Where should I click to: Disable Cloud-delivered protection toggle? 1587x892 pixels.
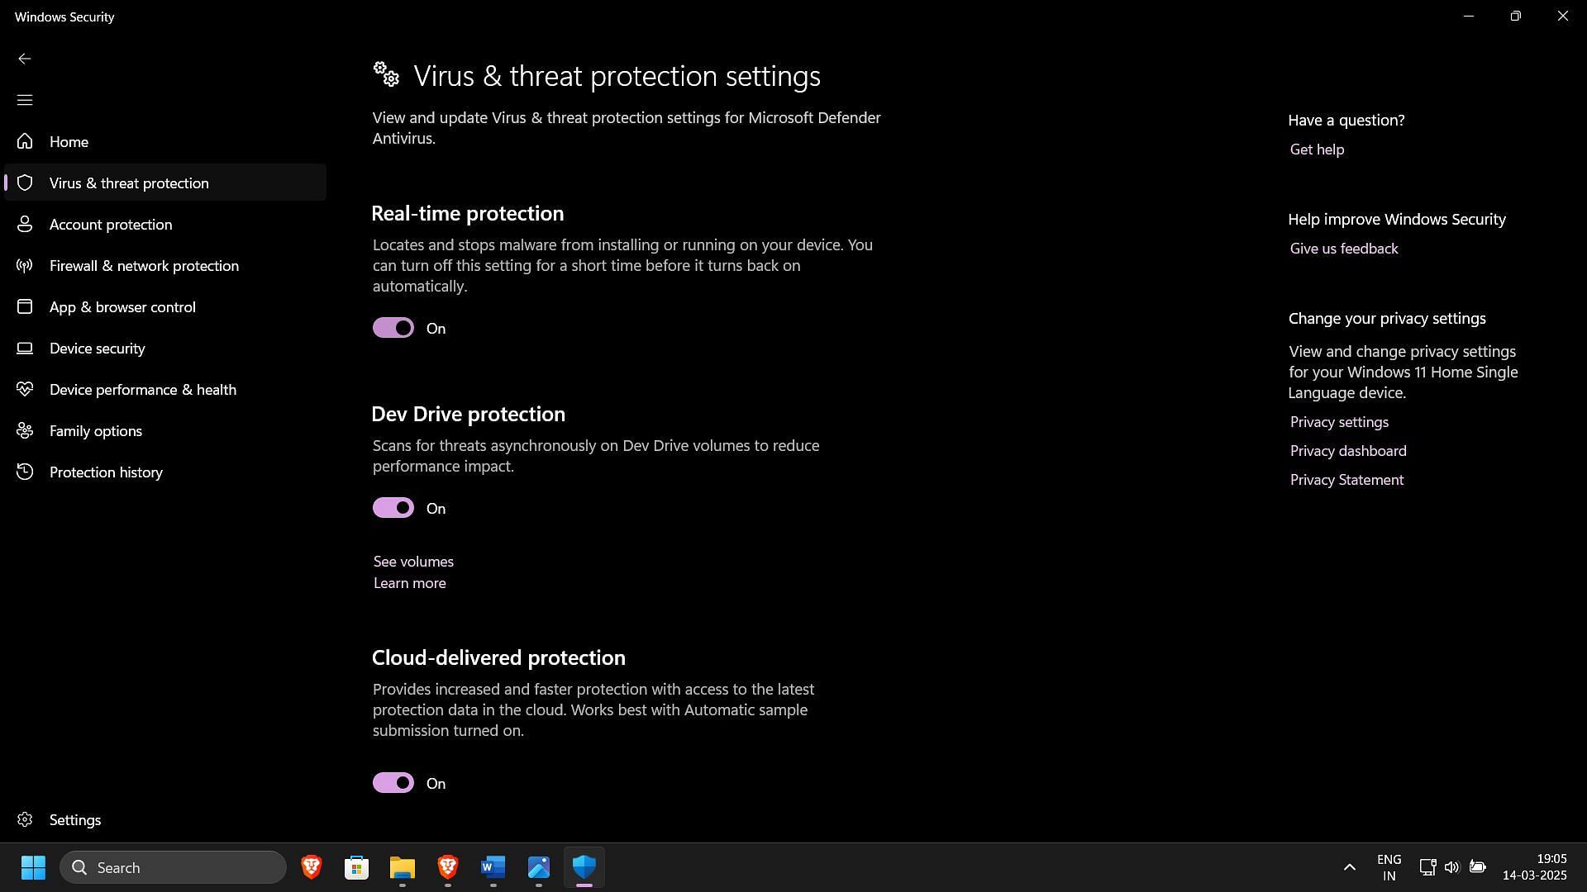coord(393,783)
